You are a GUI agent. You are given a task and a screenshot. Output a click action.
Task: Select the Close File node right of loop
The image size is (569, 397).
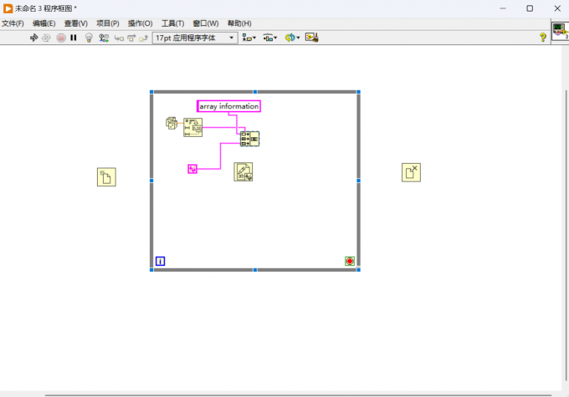[x=411, y=172]
